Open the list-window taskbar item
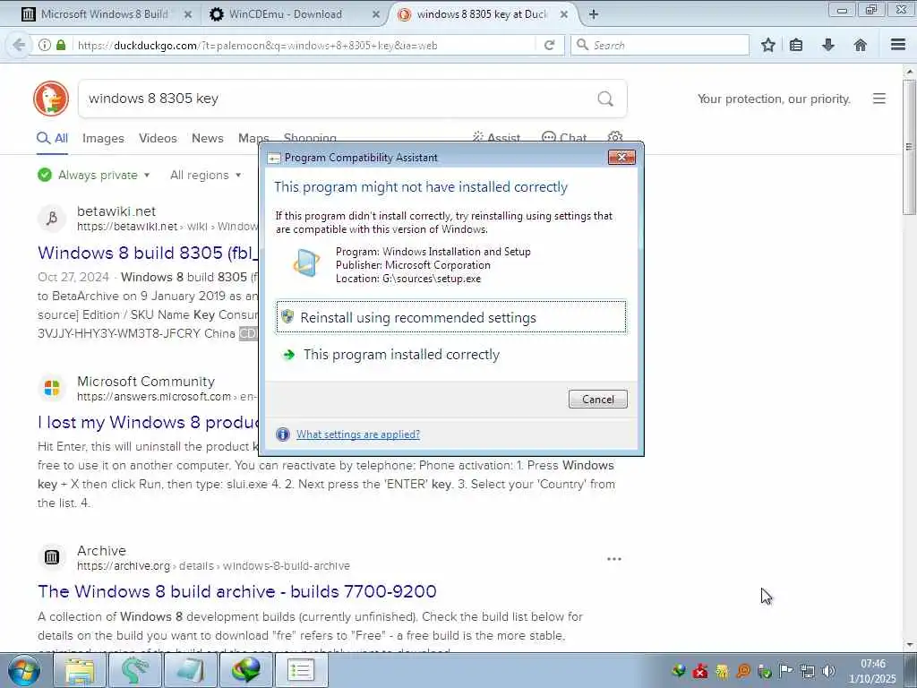The width and height of the screenshot is (917, 688). (x=301, y=670)
